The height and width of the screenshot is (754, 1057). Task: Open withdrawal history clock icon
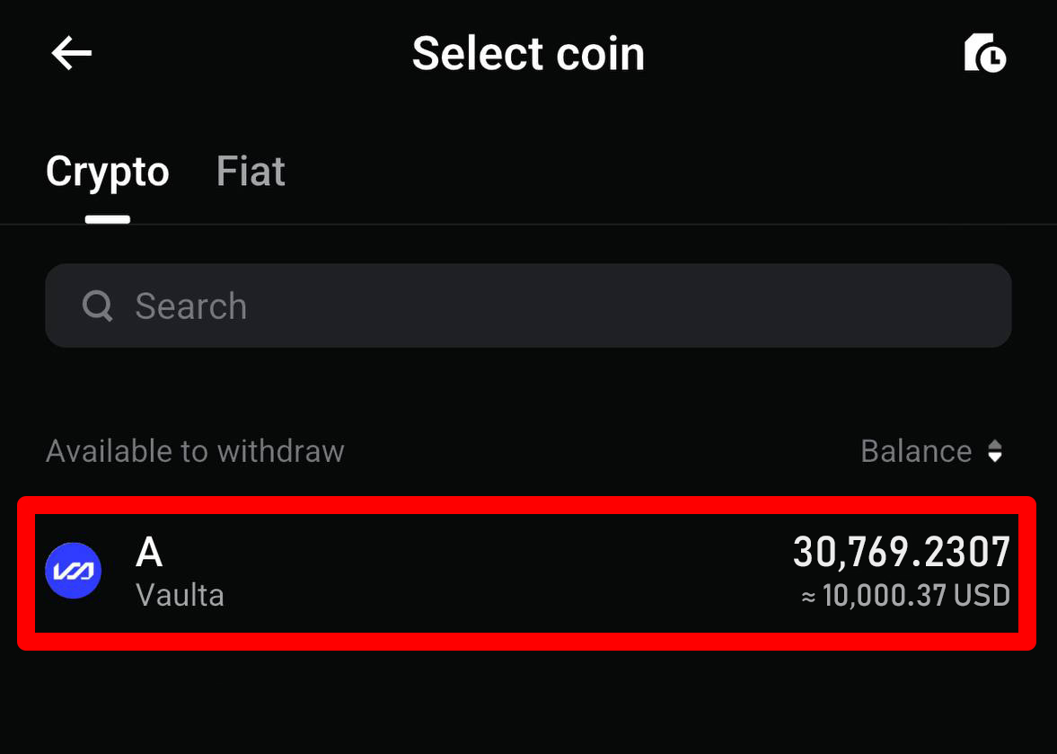[x=985, y=54]
